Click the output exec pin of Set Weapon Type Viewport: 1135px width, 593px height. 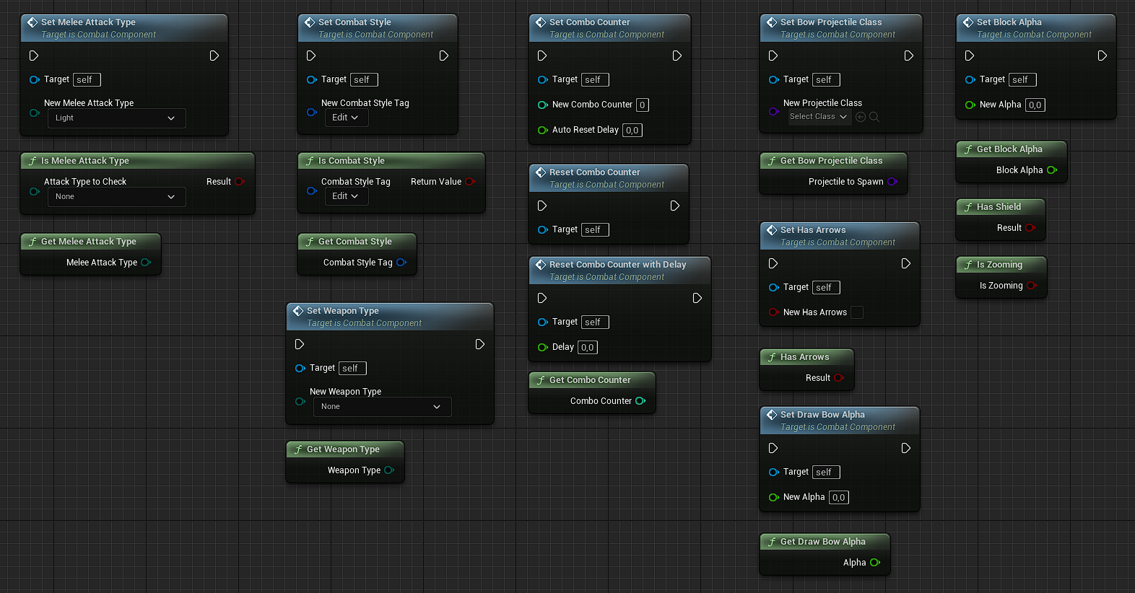[479, 345]
